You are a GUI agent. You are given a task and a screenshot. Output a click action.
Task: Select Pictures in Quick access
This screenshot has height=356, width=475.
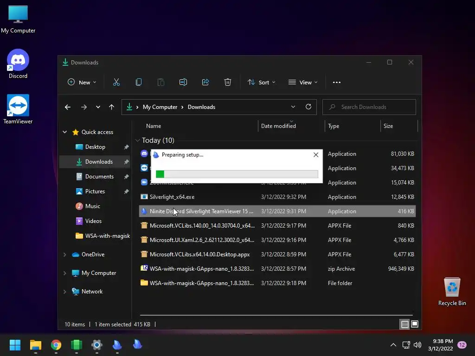tap(95, 191)
